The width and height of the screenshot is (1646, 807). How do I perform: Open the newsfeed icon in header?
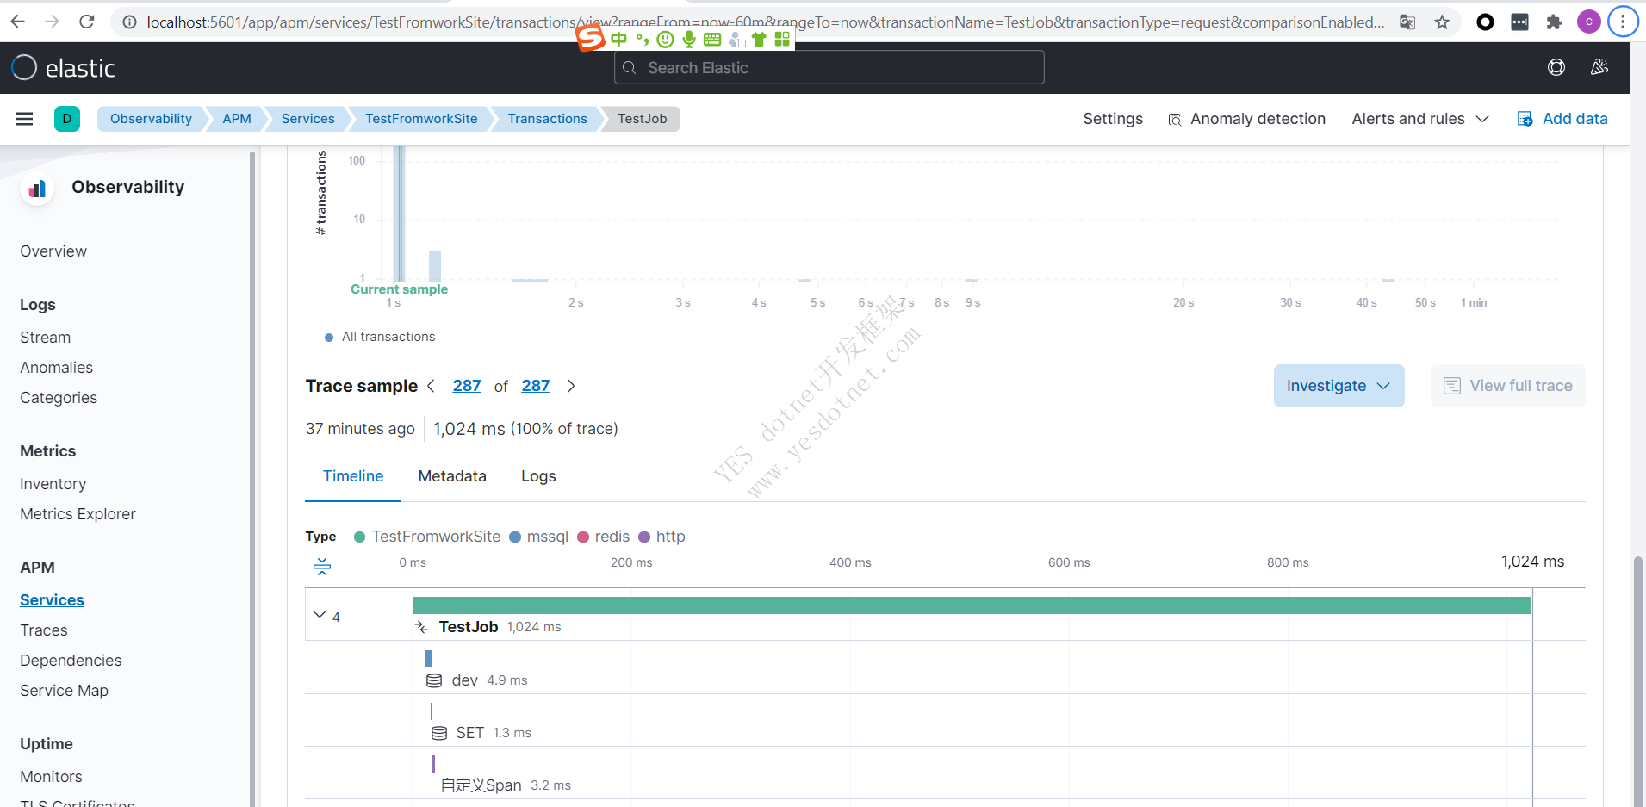(x=1599, y=67)
